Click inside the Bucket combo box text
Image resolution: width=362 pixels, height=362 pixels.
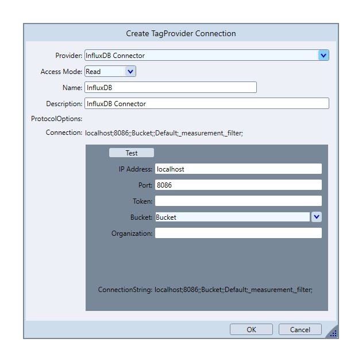click(232, 217)
